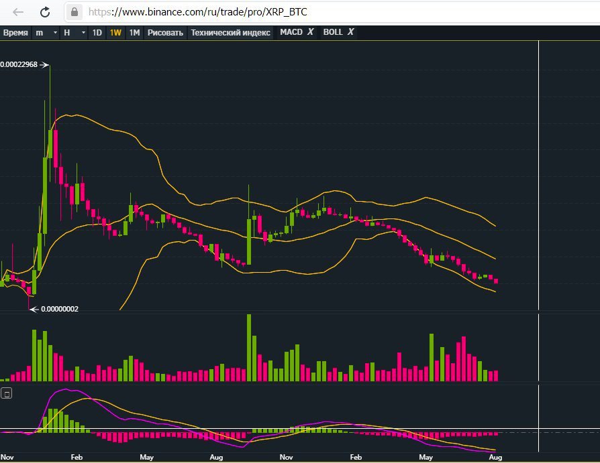Click the first Feb label on time axis

coord(77,457)
